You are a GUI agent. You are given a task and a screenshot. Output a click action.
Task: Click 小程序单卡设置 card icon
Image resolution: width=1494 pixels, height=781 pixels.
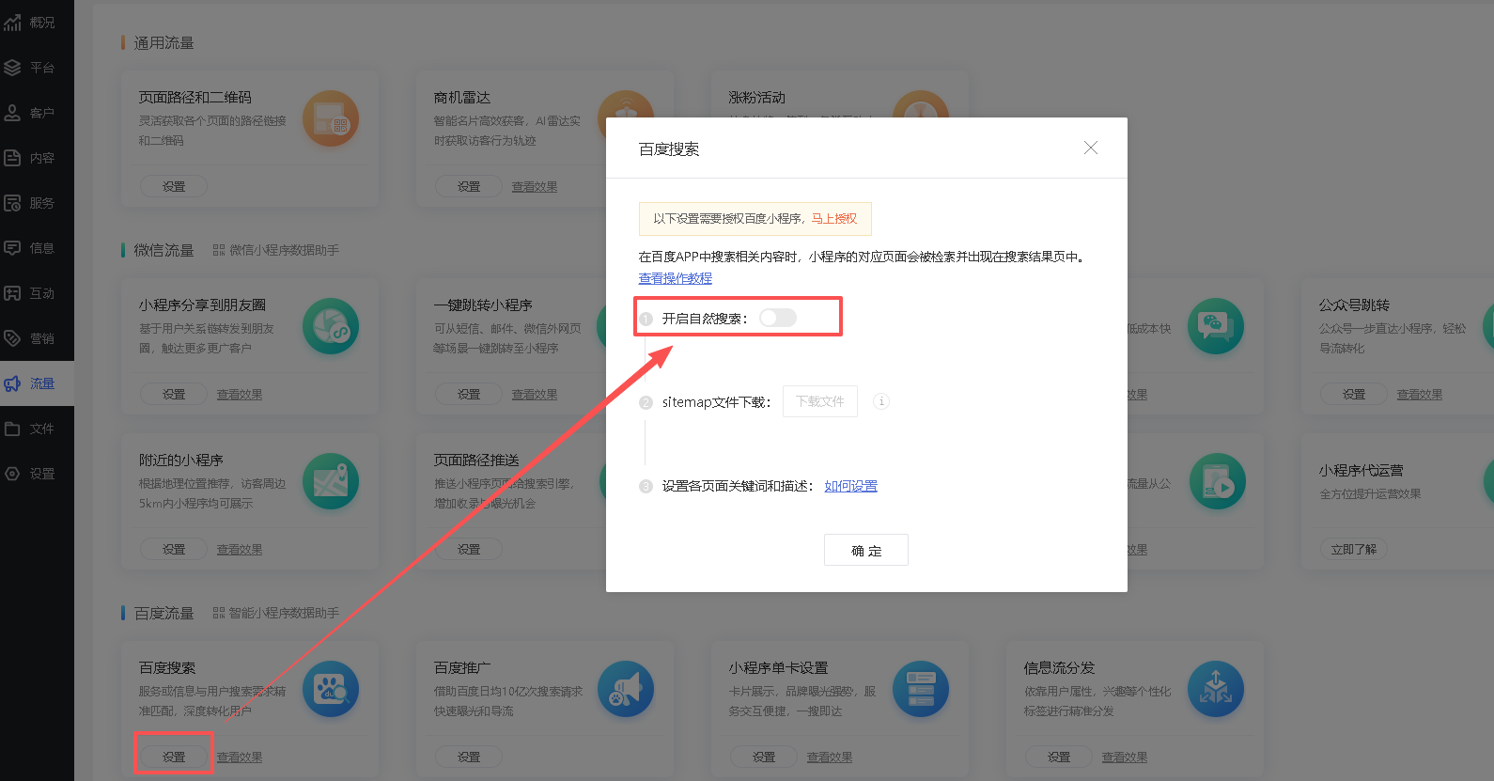tap(921, 689)
